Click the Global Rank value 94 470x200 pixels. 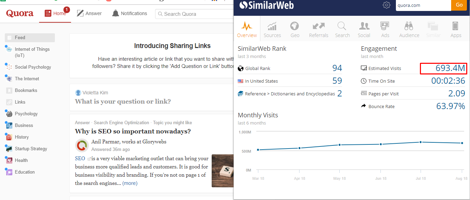[x=337, y=68]
